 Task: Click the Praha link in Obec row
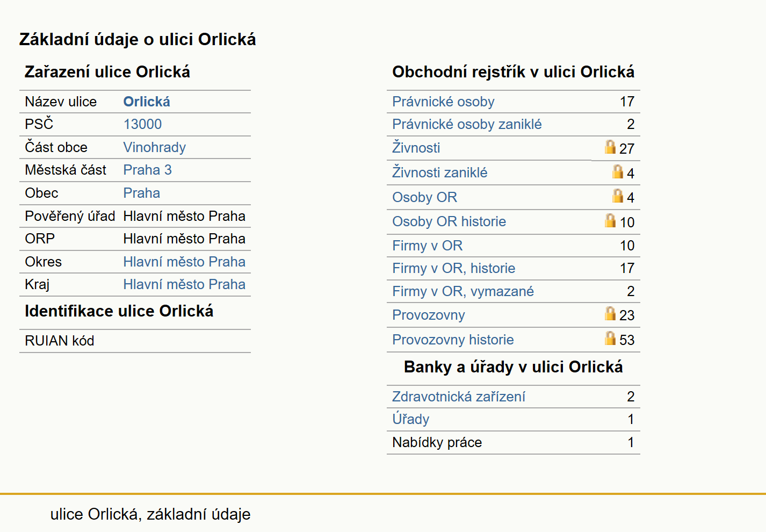click(141, 193)
